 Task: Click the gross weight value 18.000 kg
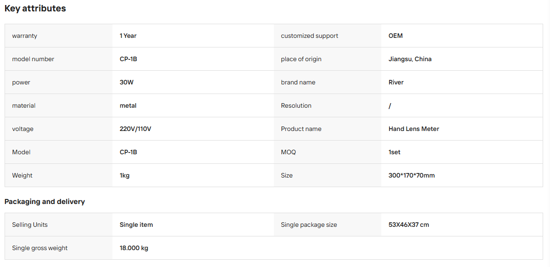(134, 248)
